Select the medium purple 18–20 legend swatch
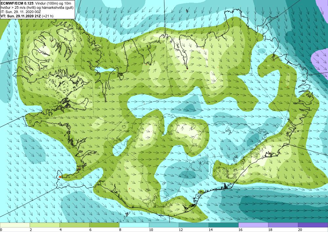 pos(283,225)
